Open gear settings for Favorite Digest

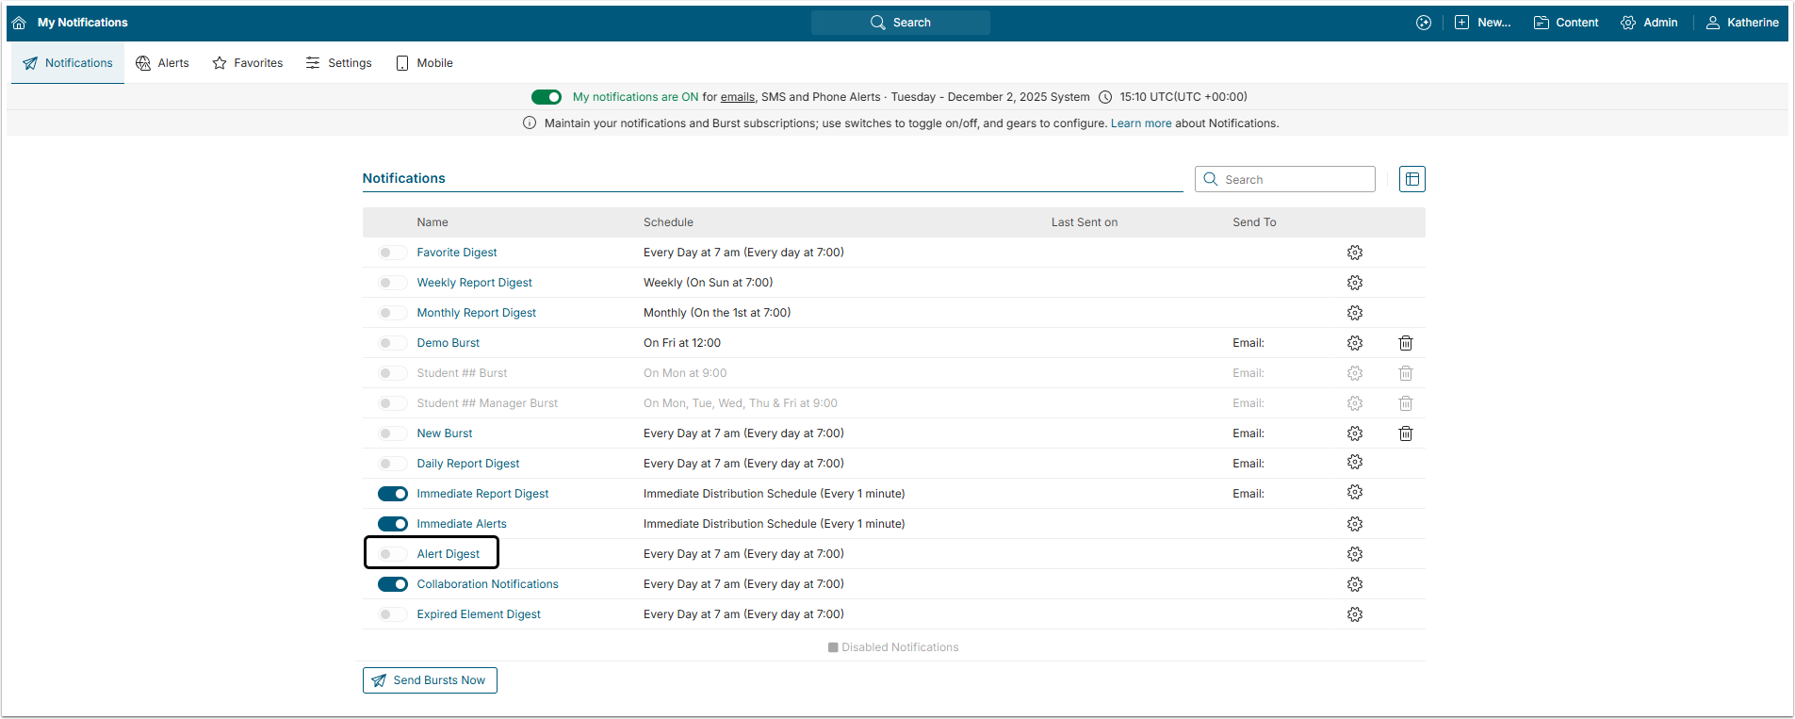pos(1355,253)
